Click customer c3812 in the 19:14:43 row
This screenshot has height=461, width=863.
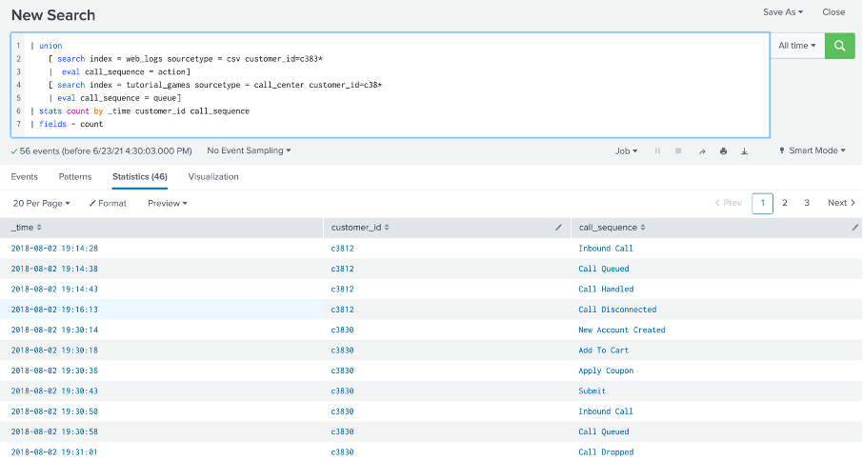342,289
